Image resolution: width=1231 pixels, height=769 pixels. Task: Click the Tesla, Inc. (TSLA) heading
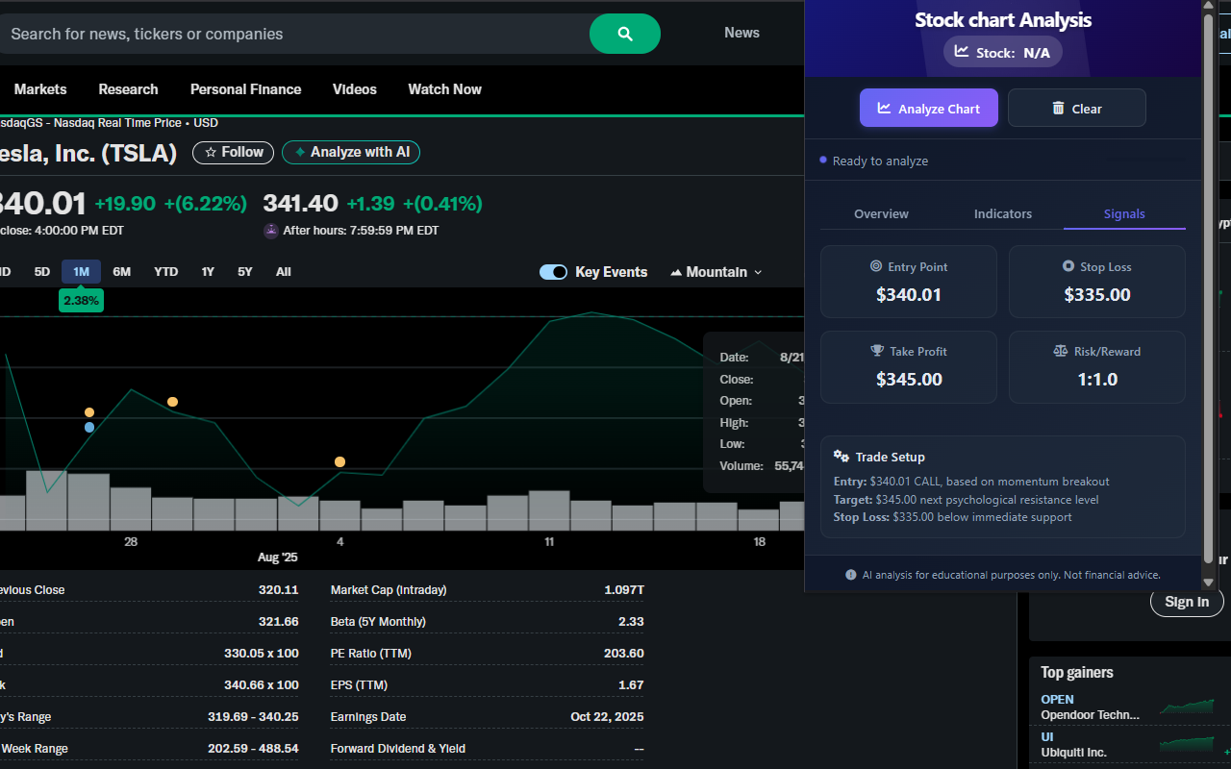[88, 153]
